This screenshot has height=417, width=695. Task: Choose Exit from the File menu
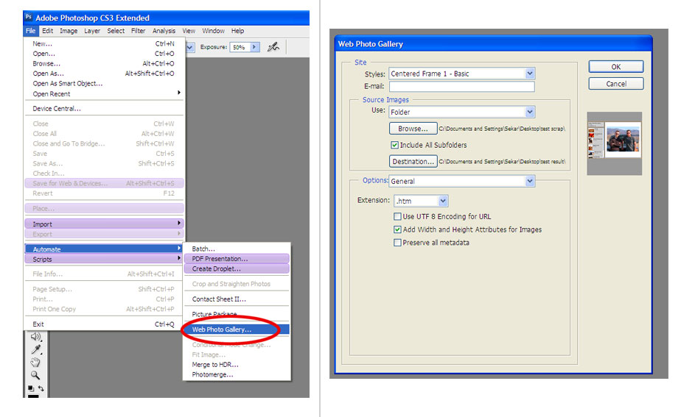pyautogui.click(x=104, y=324)
